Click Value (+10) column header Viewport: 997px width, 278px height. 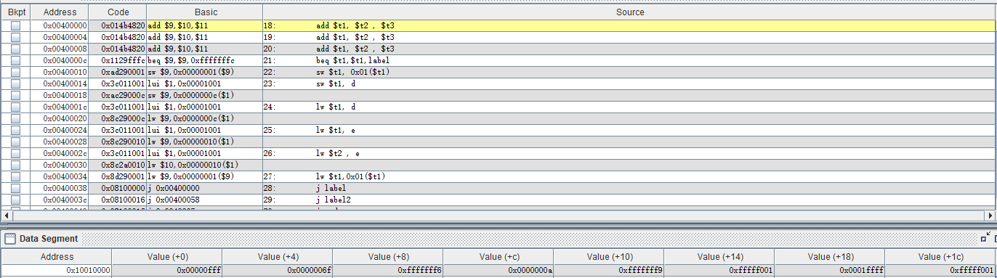pos(609,257)
